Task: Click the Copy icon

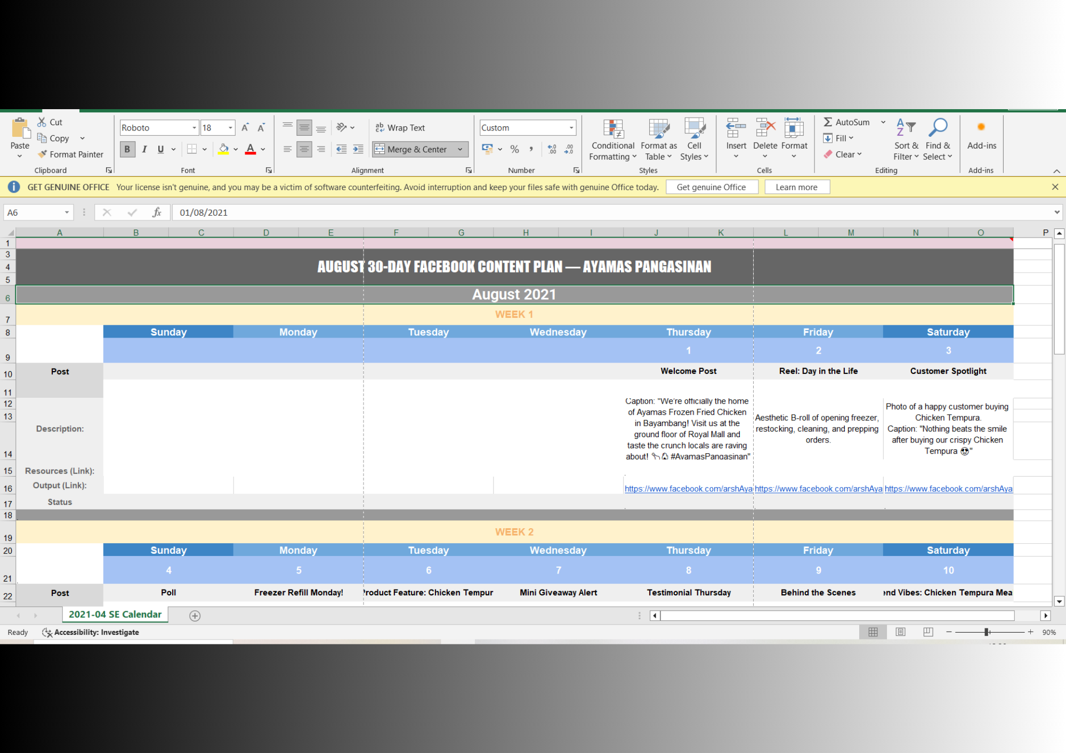Action: pyautogui.click(x=42, y=138)
